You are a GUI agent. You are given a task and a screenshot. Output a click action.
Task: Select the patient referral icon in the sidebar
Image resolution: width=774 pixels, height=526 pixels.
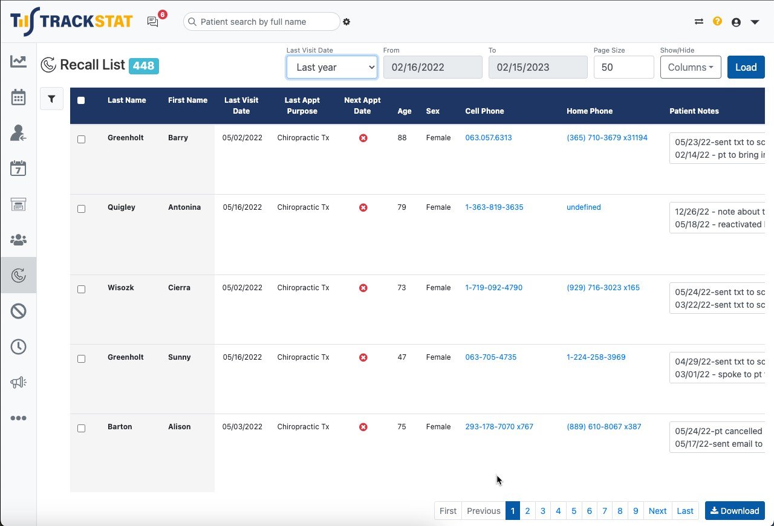[18, 132]
